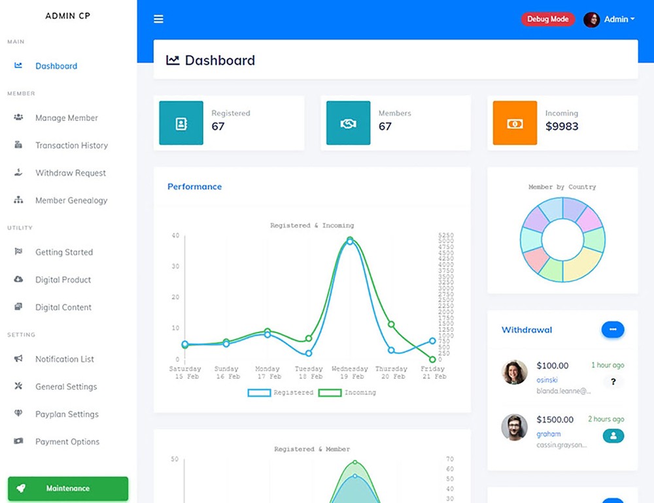Open the Admin user dropdown
The height and width of the screenshot is (503, 654).
[x=610, y=20]
